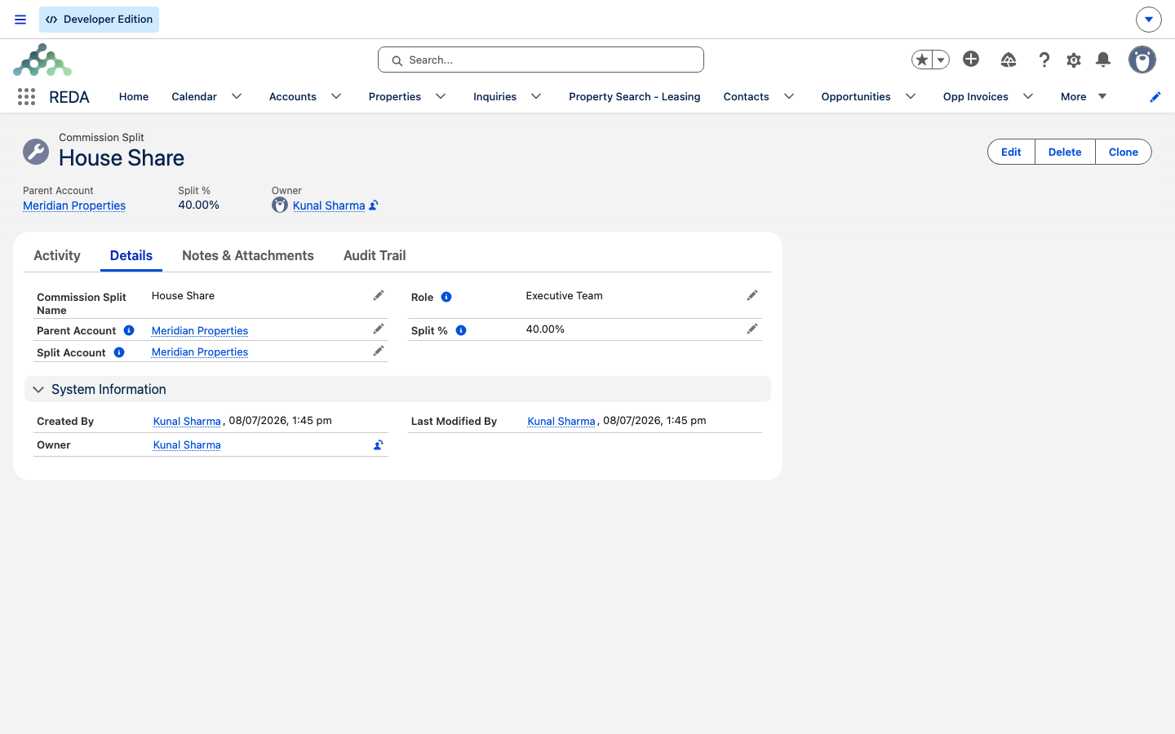The width and height of the screenshot is (1175, 734).
Task: Click the Delete button
Action: pos(1065,152)
